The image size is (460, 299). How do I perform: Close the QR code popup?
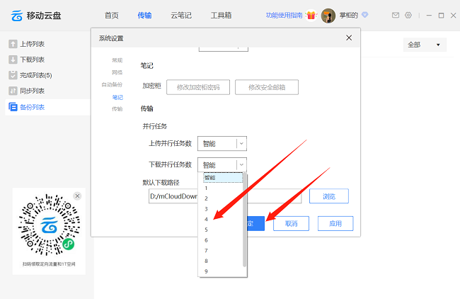pos(77,196)
